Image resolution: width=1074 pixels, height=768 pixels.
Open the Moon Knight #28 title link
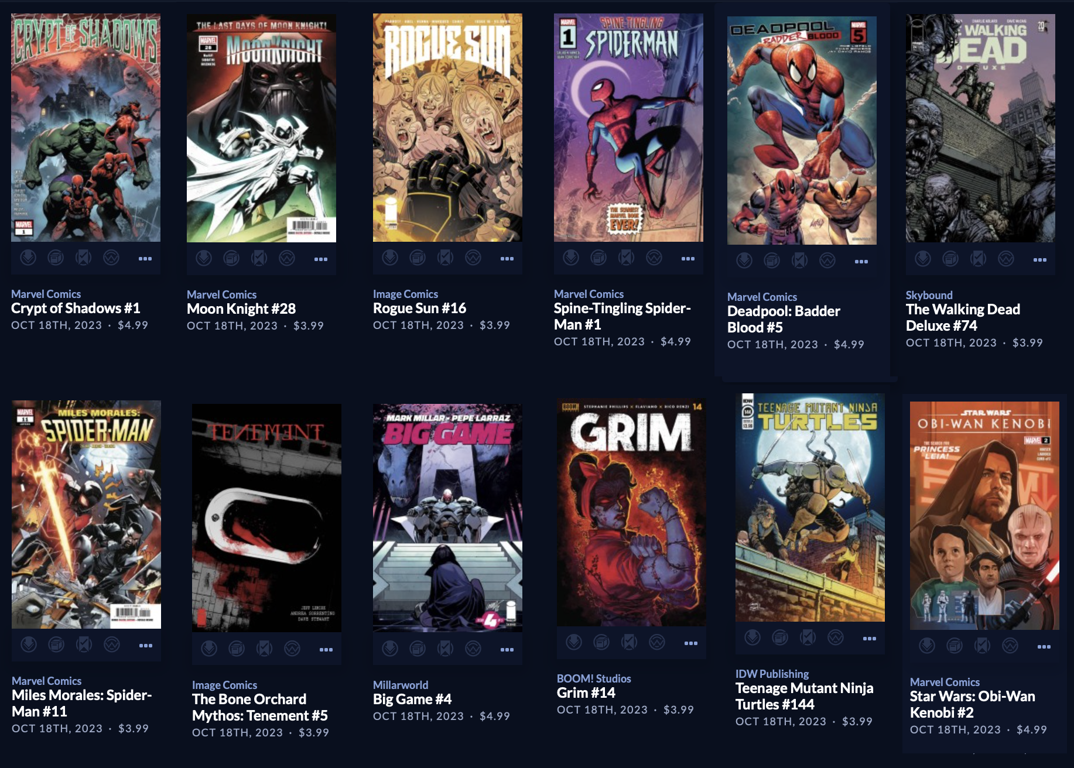tap(241, 308)
